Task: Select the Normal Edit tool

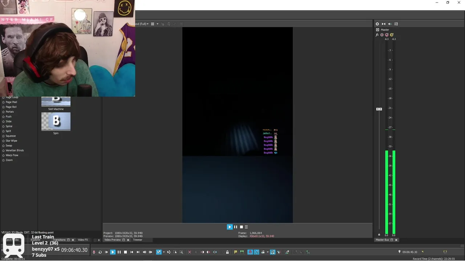Action: [x=158, y=252]
